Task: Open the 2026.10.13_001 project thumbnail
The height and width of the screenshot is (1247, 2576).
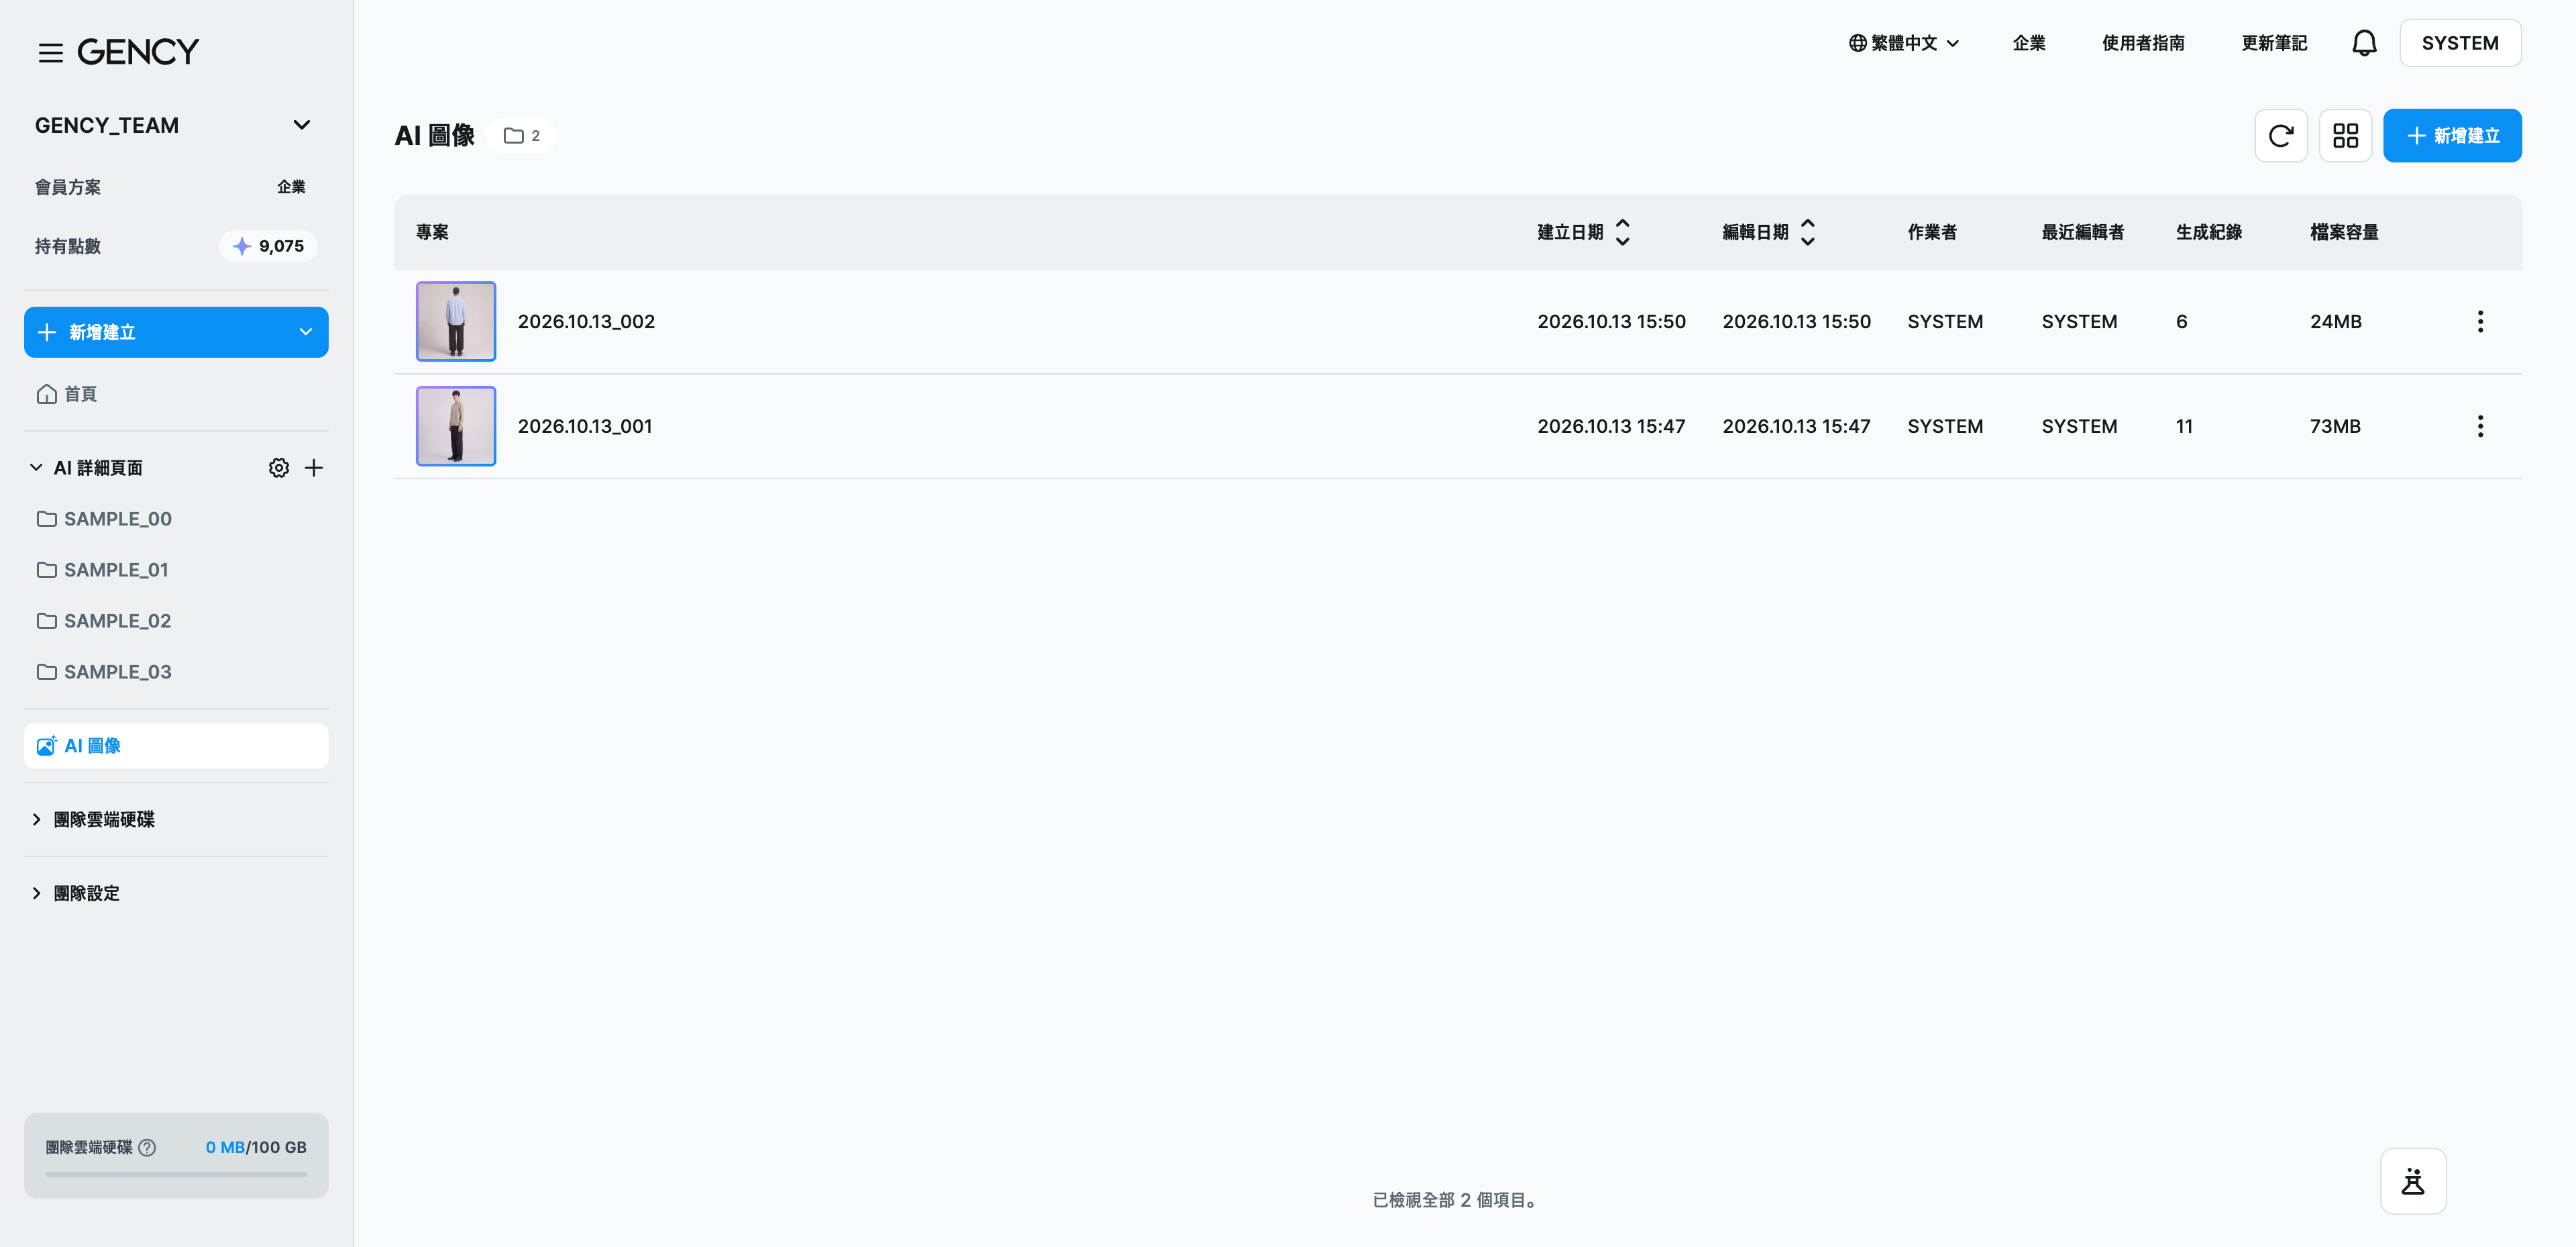Action: 456,426
